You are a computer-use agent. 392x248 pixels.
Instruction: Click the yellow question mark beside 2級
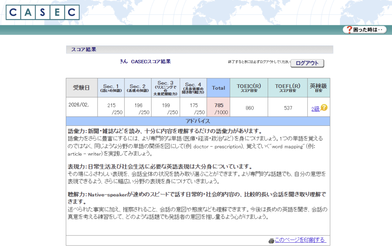324,108
